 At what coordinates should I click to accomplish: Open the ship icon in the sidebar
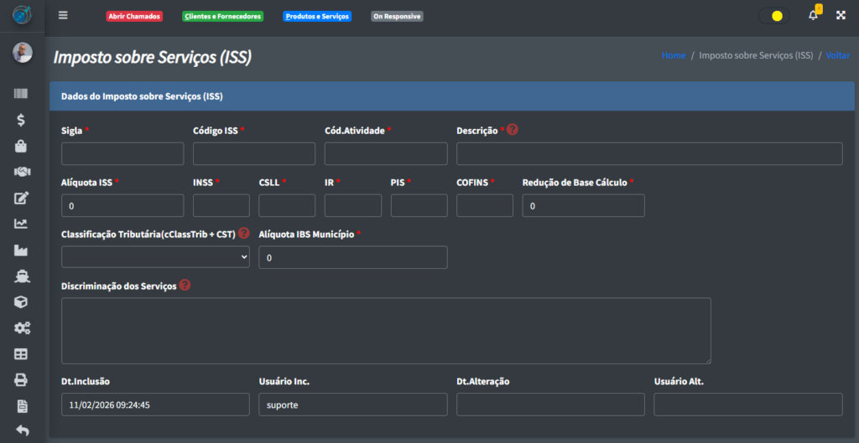22,276
